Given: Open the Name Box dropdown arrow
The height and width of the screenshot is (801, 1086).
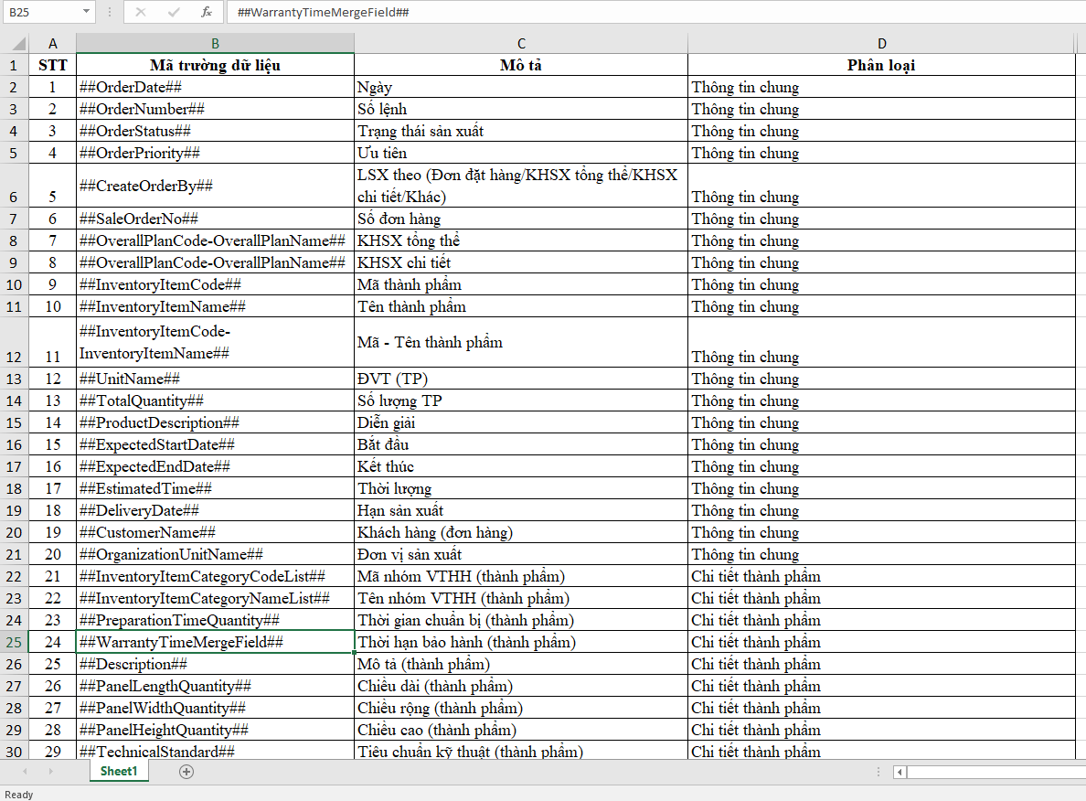Looking at the screenshot, I should coord(86,12).
